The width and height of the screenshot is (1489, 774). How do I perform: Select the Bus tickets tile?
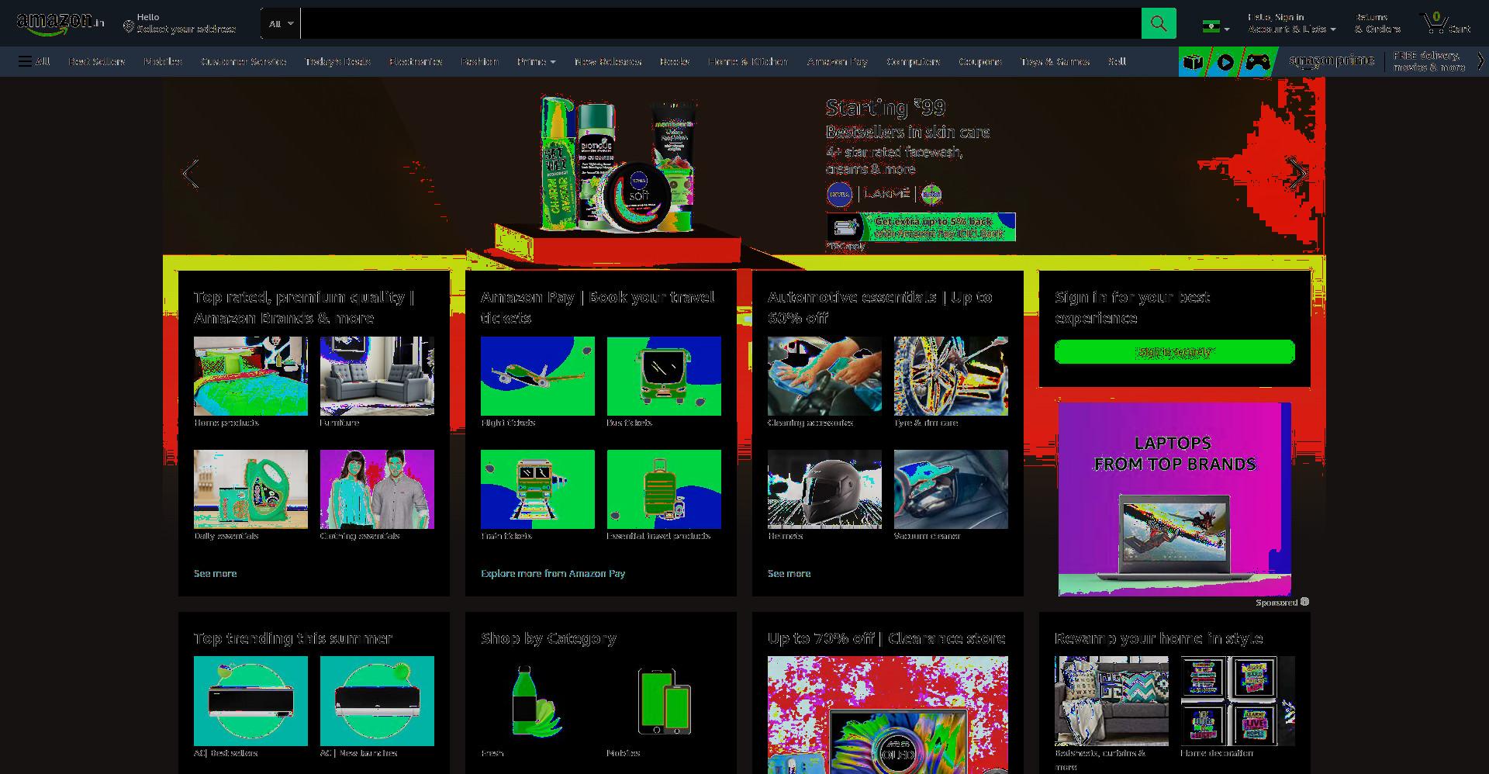tap(664, 376)
